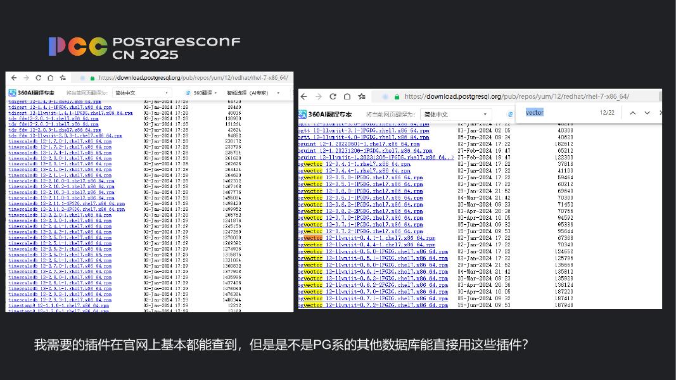The height and width of the screenshot is (380, 676).
Task: Open pgvector_12-0.5.1-1PGDG rpm link
Action: 360,184
